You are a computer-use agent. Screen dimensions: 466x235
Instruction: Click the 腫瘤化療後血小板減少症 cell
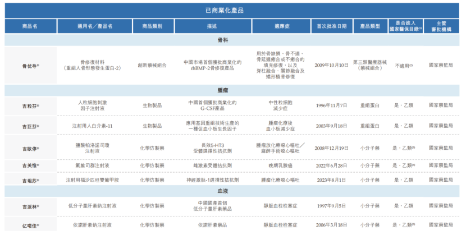click(281, 126)
